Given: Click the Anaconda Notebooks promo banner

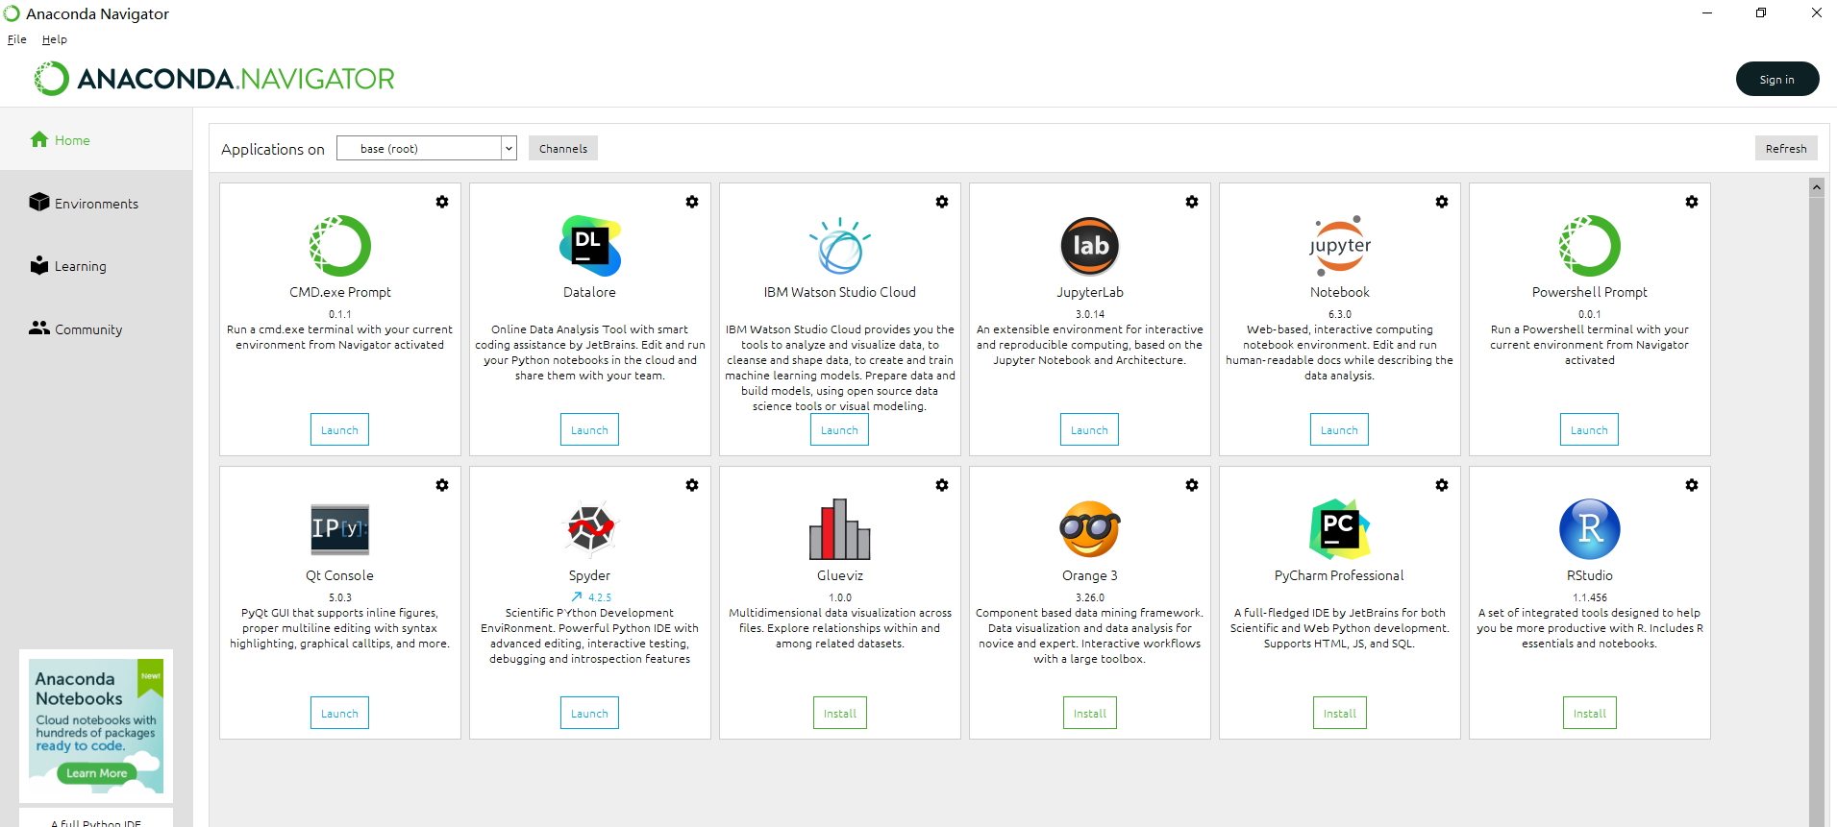Looking at the screenshot, I should pos(96,726).
